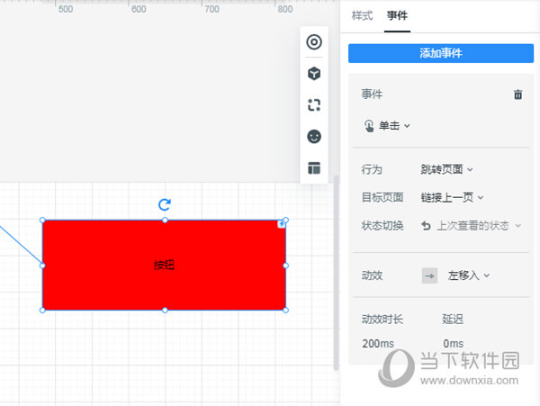Click the 200ms animation duration field

coord(378,343)
